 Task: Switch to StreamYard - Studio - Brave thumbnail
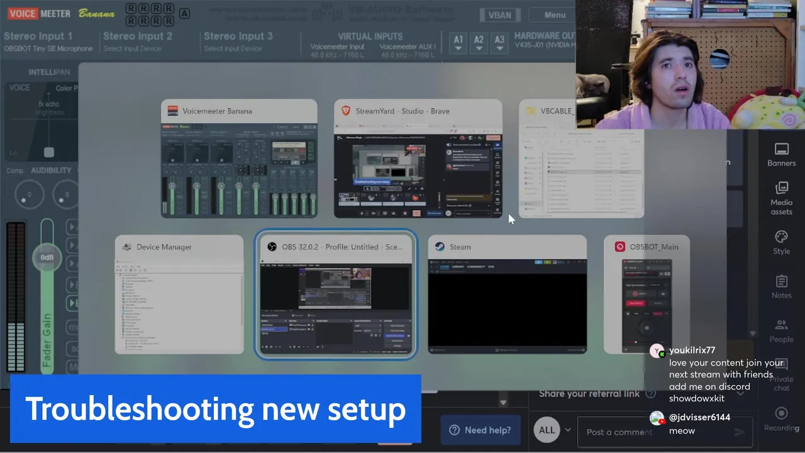click(418, 159)
